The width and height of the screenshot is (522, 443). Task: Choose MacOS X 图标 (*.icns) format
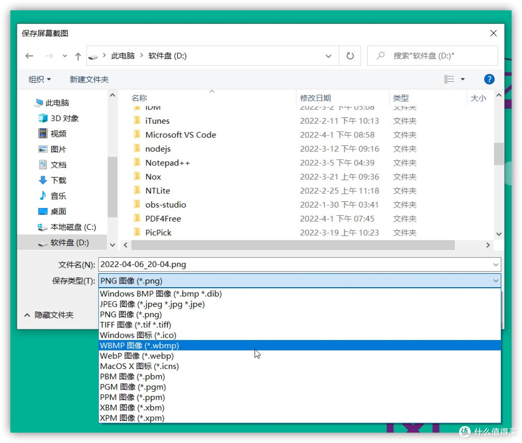coord(300,366)
